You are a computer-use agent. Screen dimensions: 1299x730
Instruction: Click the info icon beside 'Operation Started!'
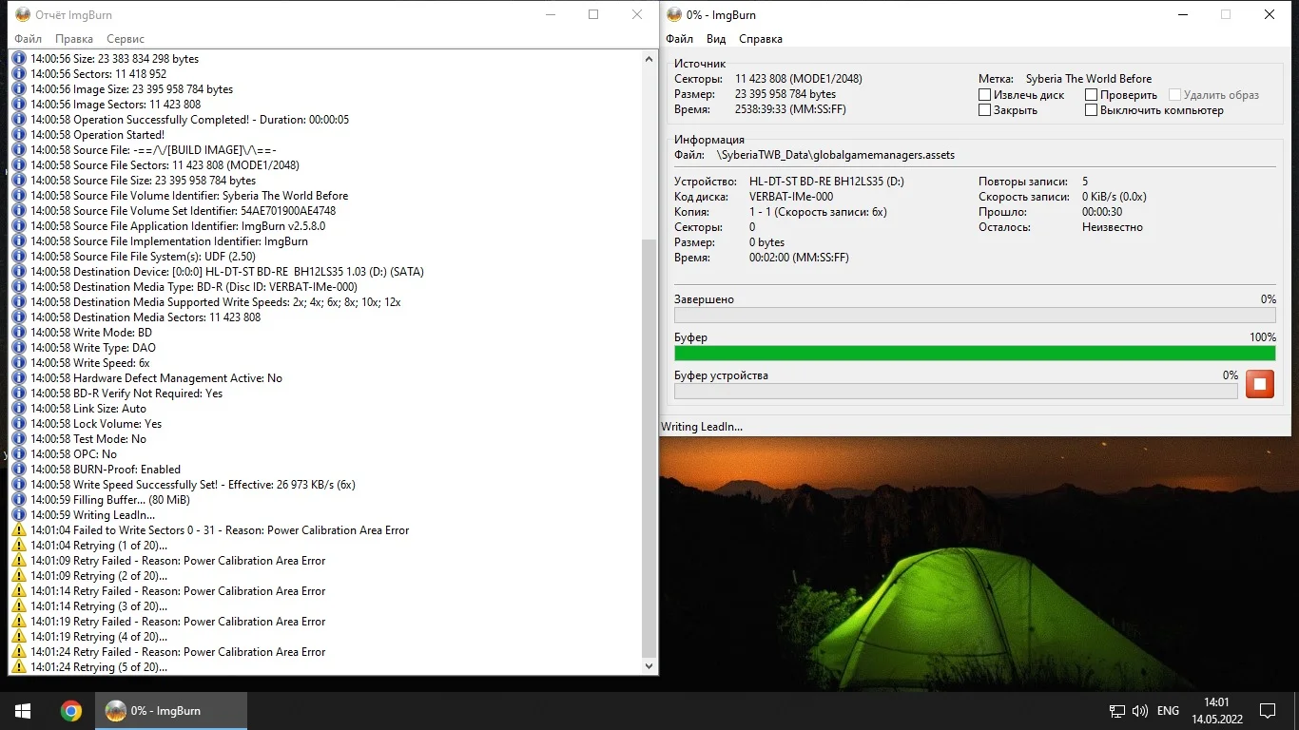click(x=19, y=135)
